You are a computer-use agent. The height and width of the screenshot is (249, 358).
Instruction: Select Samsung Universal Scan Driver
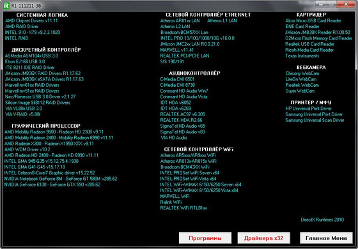pyautogui.click(x=315, y=120)
